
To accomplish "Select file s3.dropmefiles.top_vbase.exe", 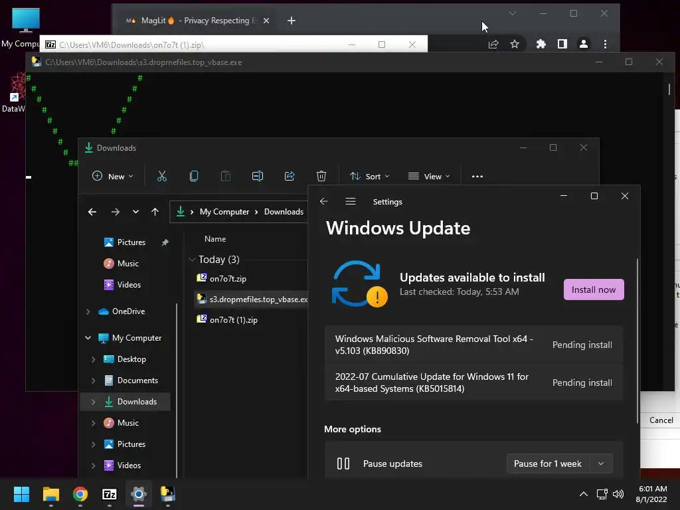I will tap(252, 299).
